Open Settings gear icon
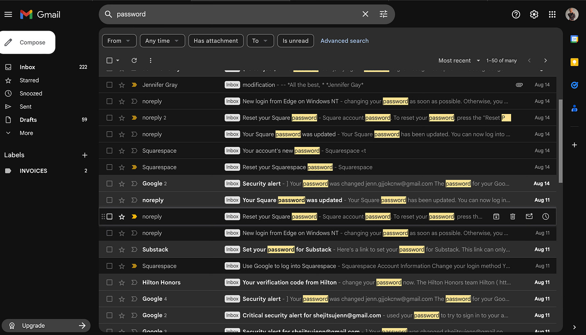 (534, 14)
